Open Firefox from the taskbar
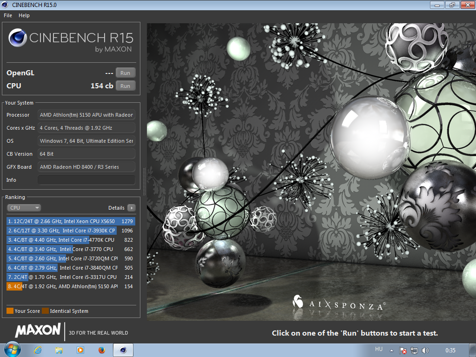Viewport: 476px width, 357px height. pos(102,350)
